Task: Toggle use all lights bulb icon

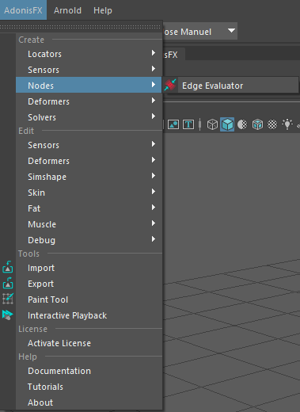Action: tap(287, 124)
